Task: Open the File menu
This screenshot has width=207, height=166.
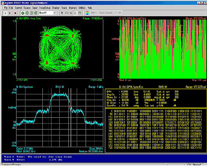Action: (5, 8)
